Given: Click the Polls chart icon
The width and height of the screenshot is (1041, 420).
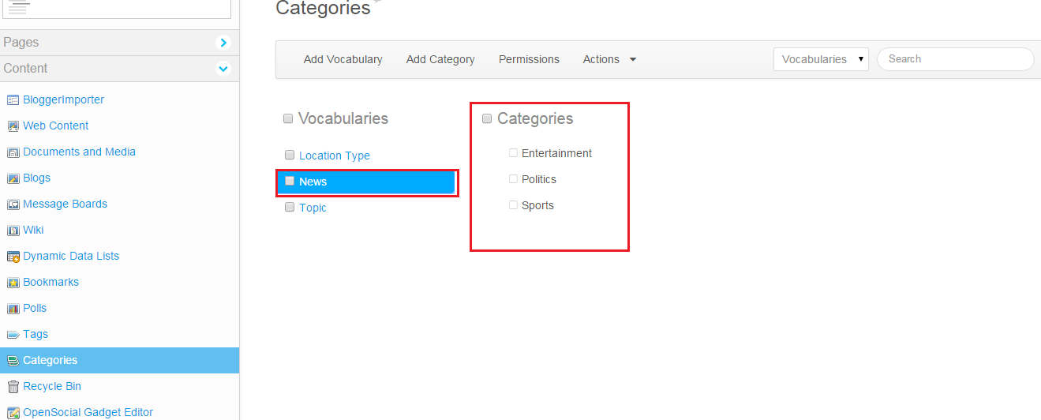Looking at the screenshot, I should coord(13,309).
